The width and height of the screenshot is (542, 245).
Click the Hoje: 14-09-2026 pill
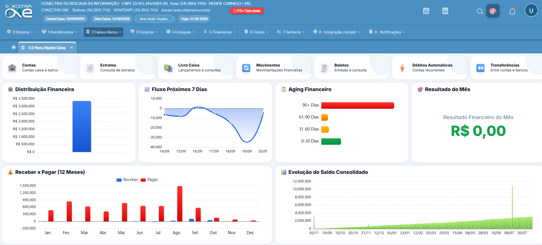(x=194, y=19)
